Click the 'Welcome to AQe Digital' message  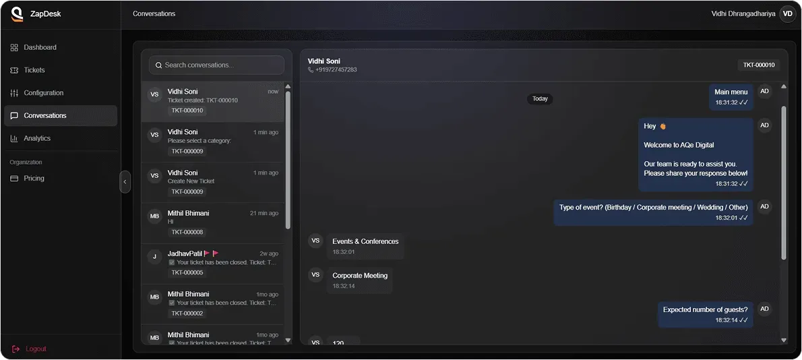tap(696, 155)
